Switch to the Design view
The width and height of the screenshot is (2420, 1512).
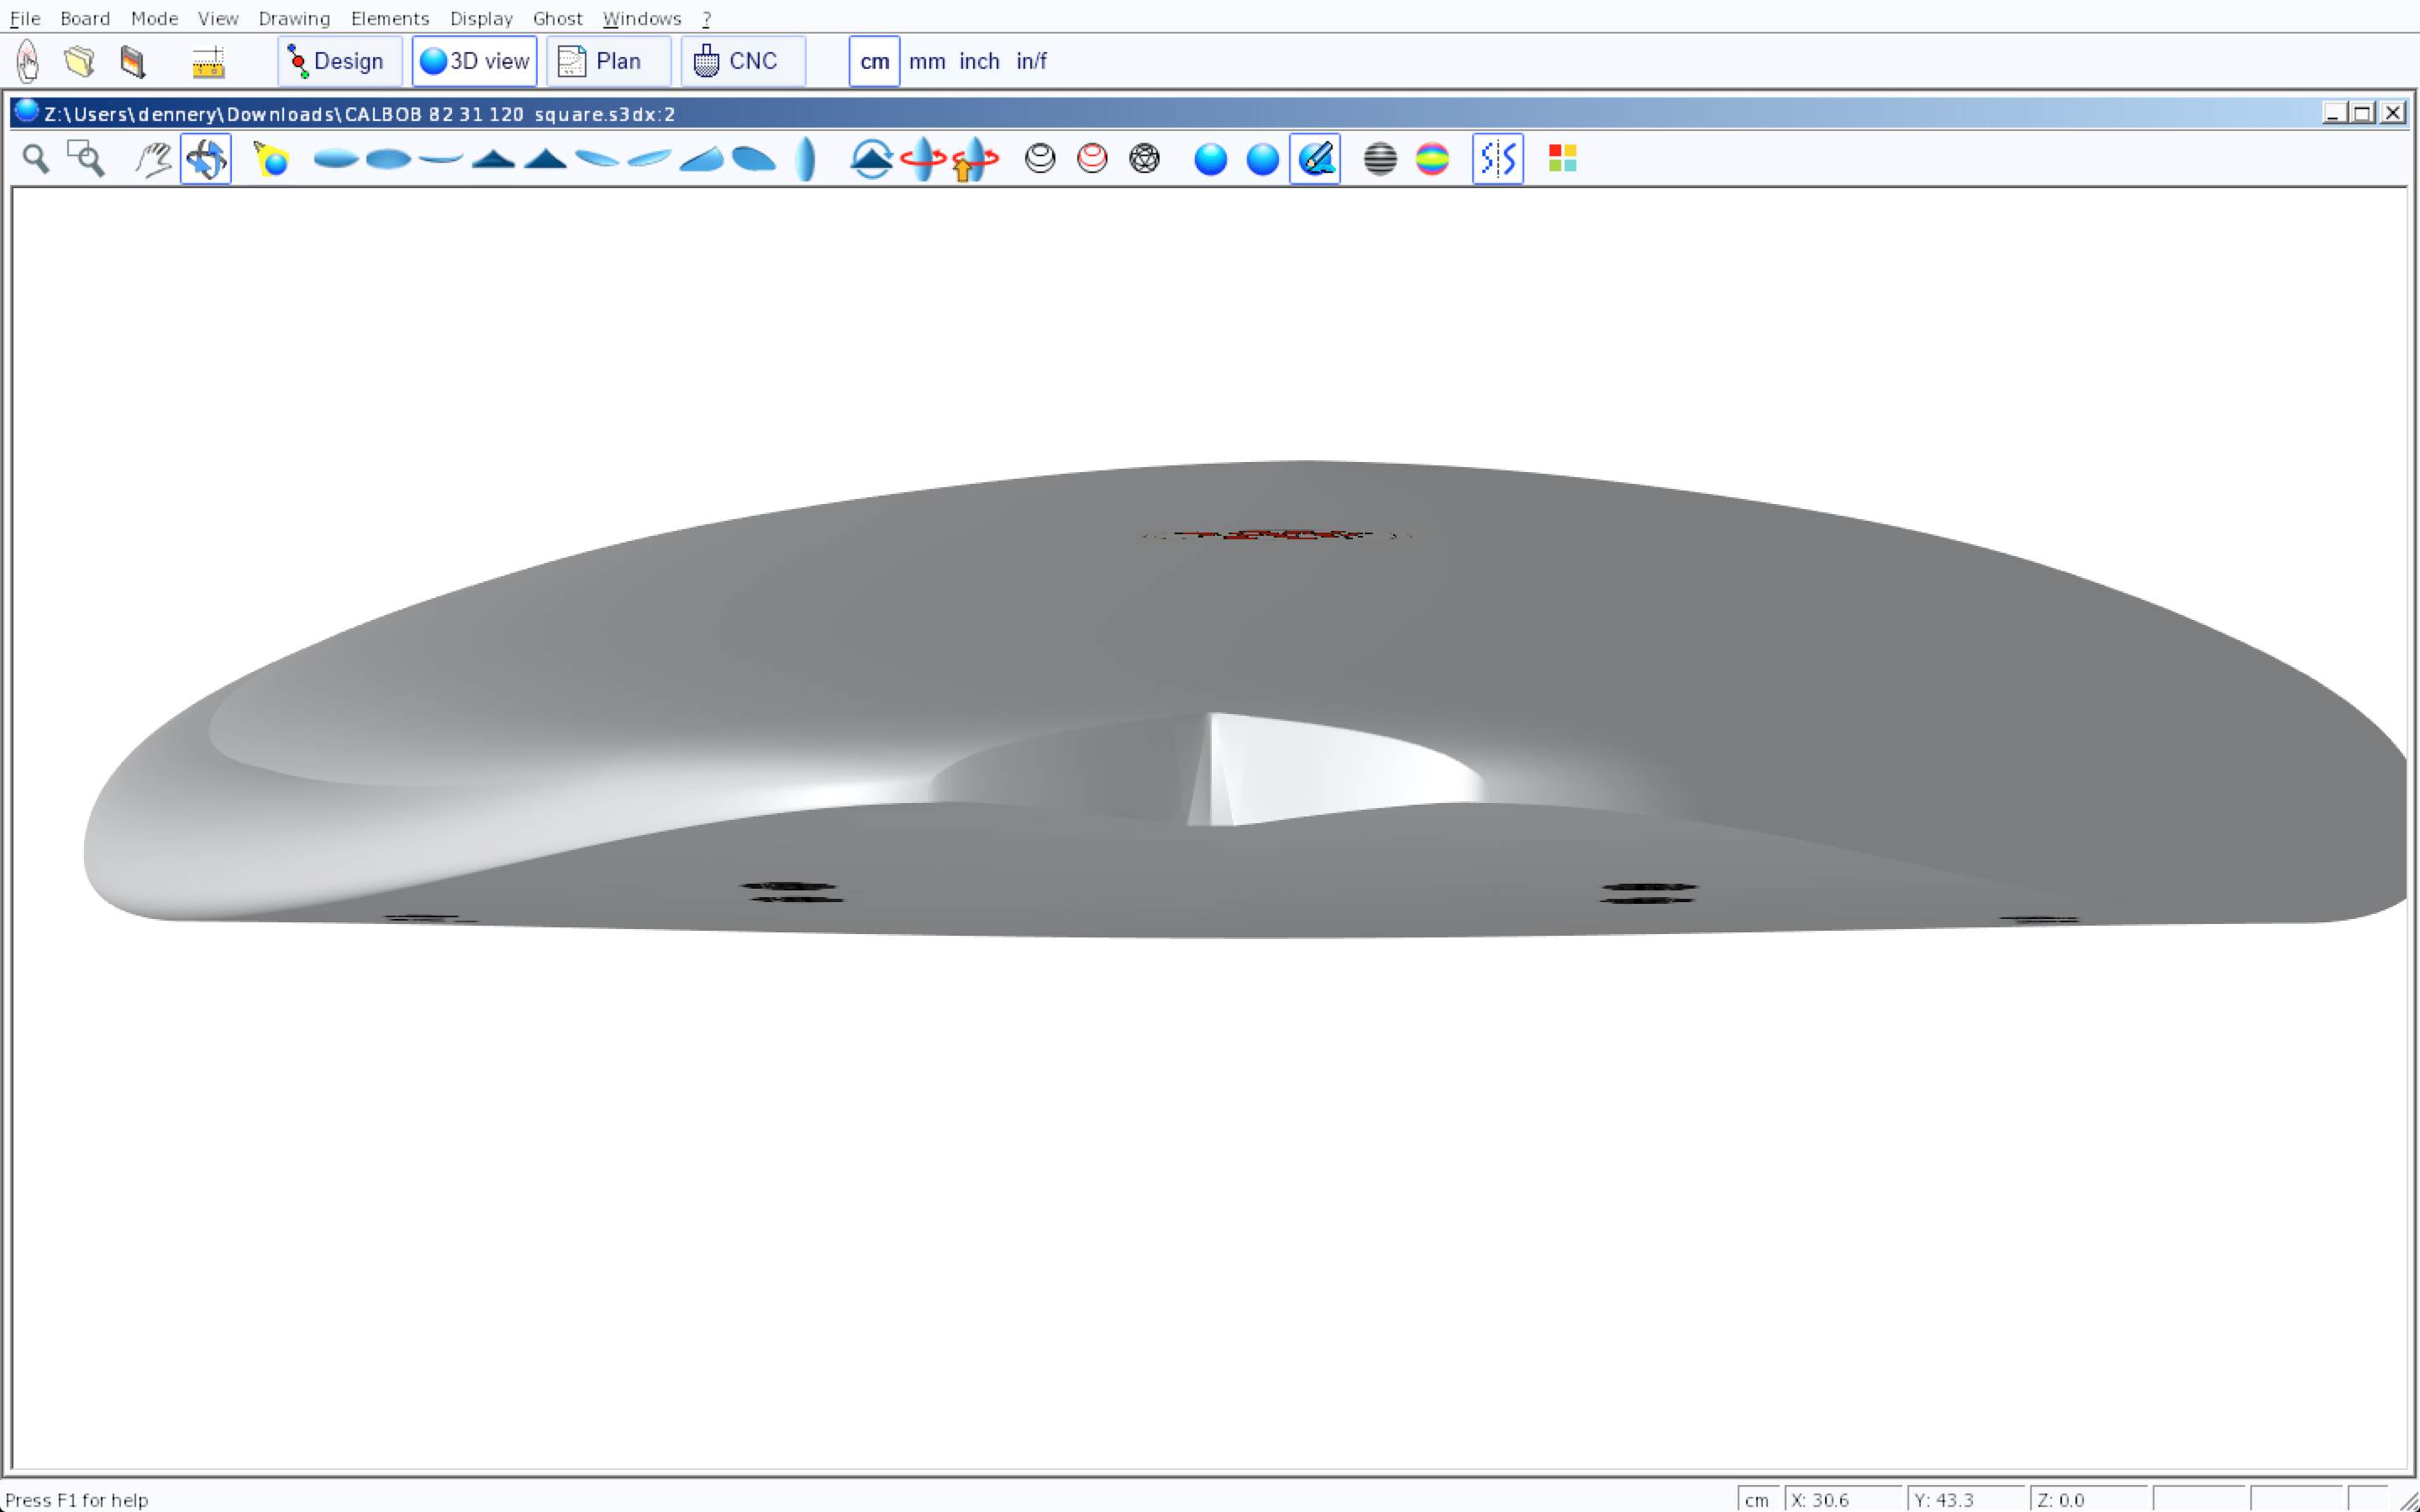click(x=339, y=62)
